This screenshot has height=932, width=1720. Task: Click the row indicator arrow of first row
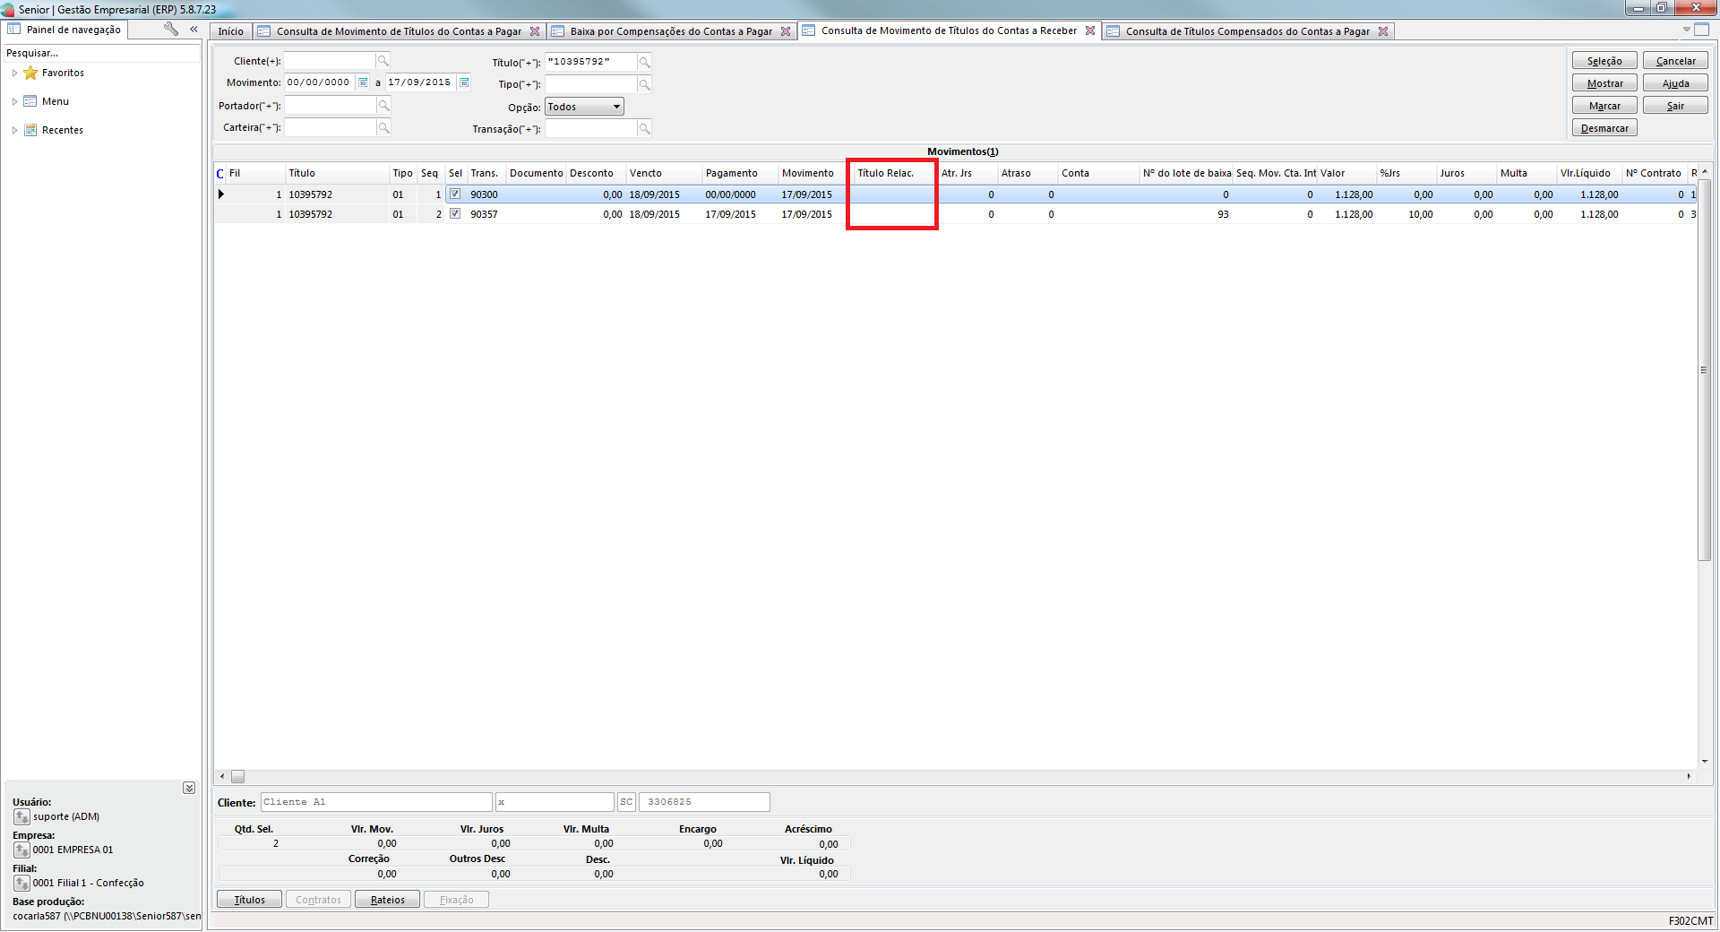coord(220,194)
